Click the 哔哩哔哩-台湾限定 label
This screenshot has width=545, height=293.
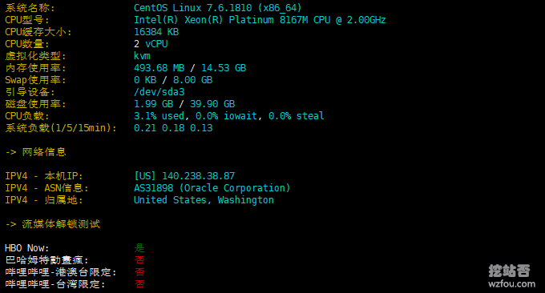55,284
